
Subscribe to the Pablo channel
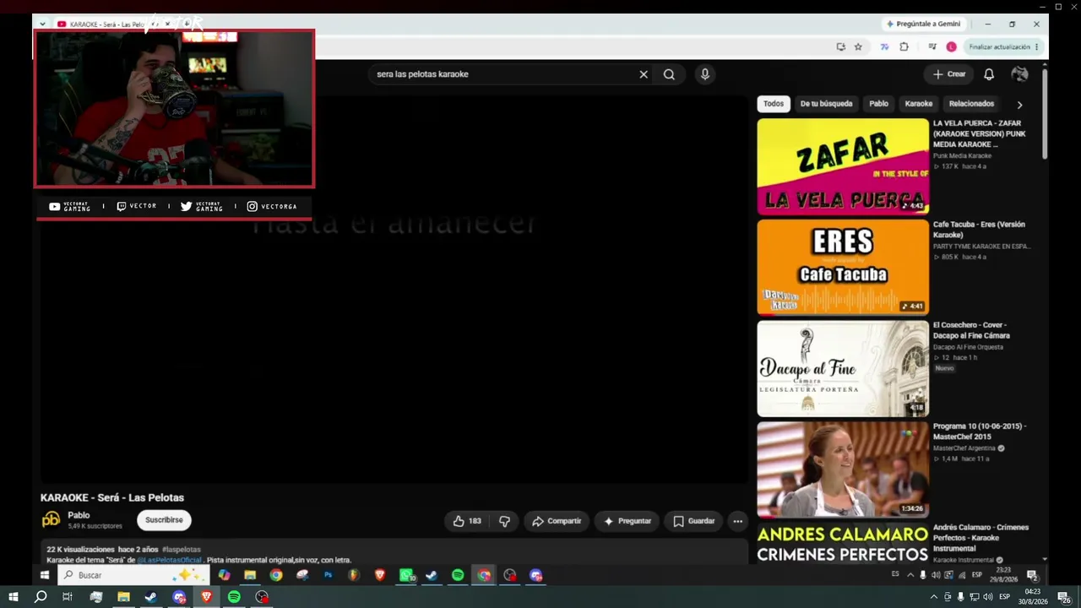point(164,520)
